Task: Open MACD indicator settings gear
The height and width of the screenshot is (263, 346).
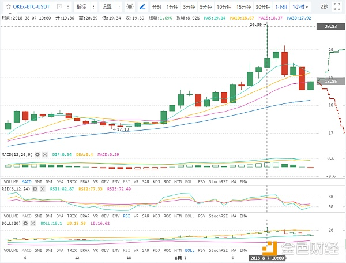Action: tap(37, 155)
